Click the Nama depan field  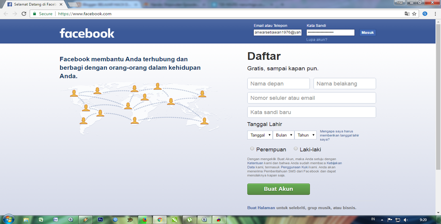pyautogui.click(x=278, y=84)
